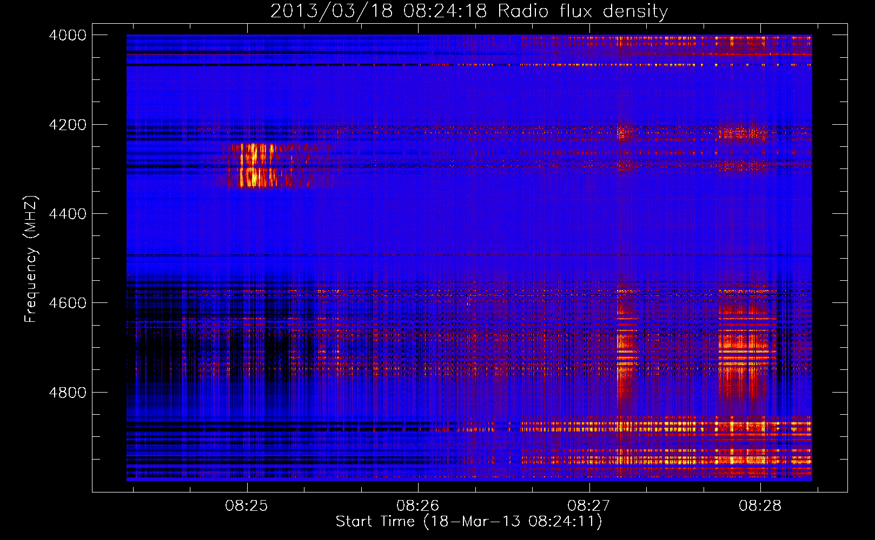This screenshot has width=875, height=540.
Task: Click the 4400 frequency tick label
Action: coord(68,214)
